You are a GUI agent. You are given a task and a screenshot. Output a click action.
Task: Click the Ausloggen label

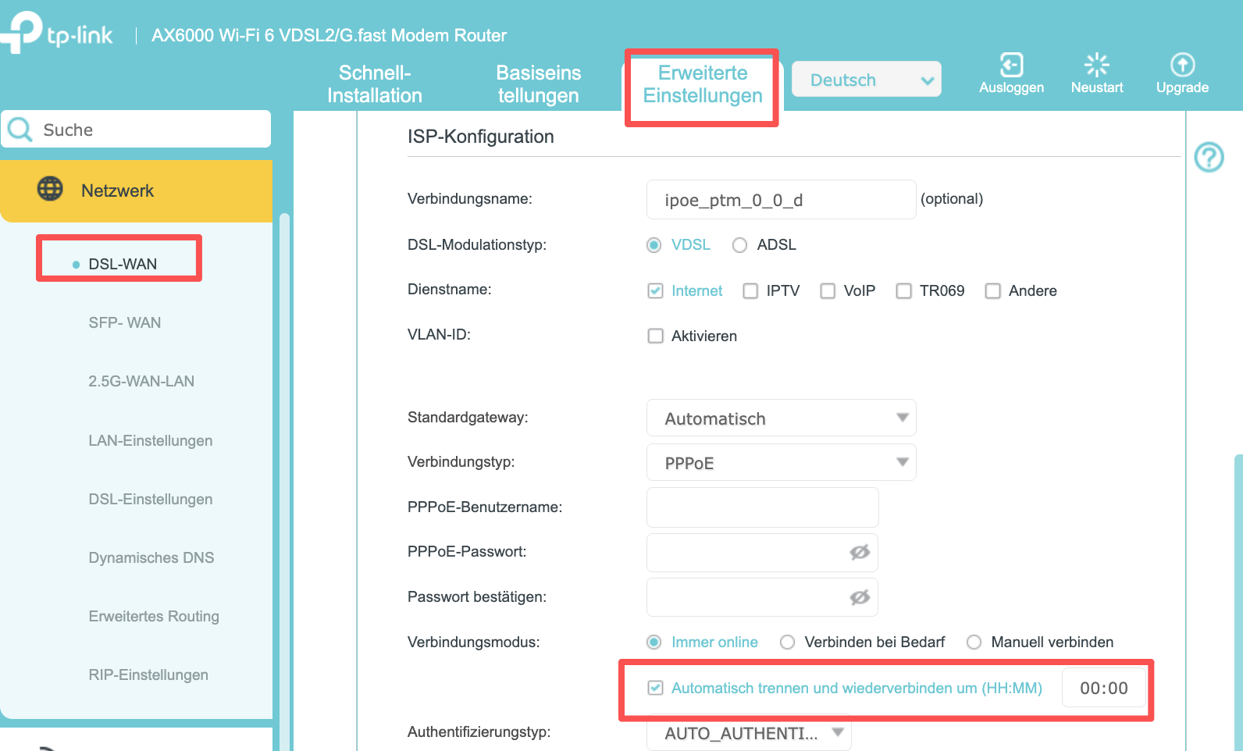tap(1011, 87)
